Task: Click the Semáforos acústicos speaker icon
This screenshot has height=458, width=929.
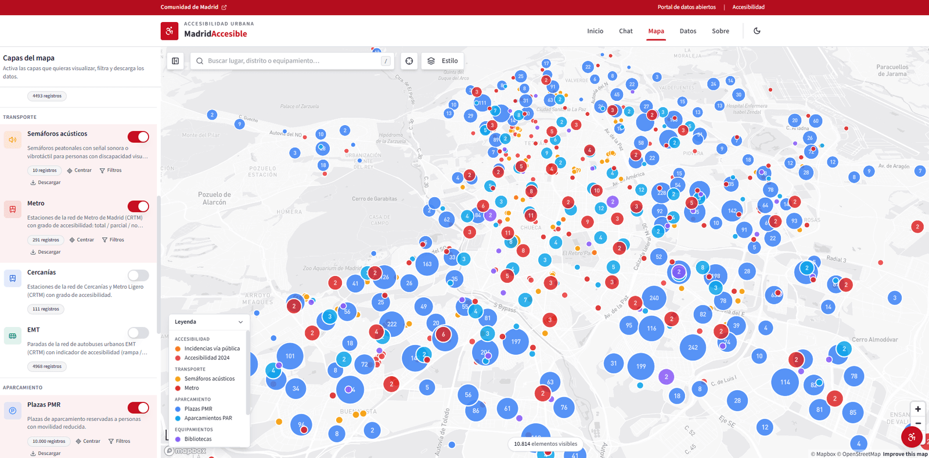Action: click(x=13, y=140)
